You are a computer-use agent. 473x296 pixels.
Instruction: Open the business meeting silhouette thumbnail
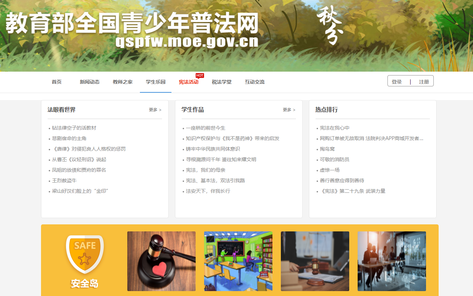pyautogui.click(x=392, y=261)
